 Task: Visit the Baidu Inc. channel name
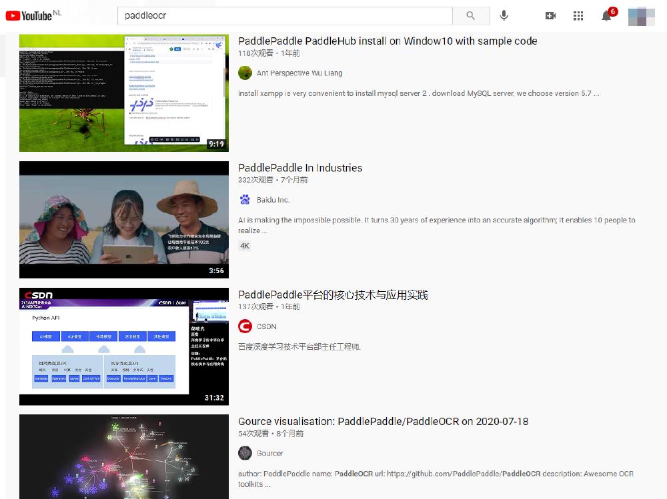tap(273, 200)
